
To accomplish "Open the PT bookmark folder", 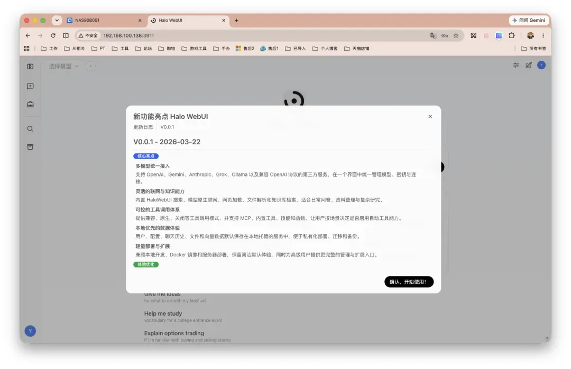I will (x=98, y=49).
